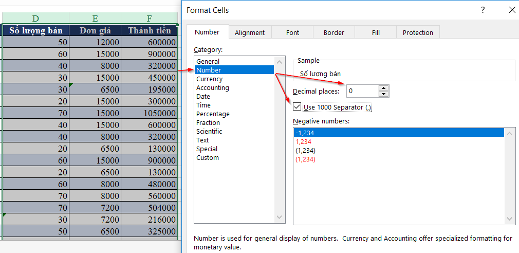Screen dimensions: 519x253
Task: Open the Protection tab
Action: 417,32
